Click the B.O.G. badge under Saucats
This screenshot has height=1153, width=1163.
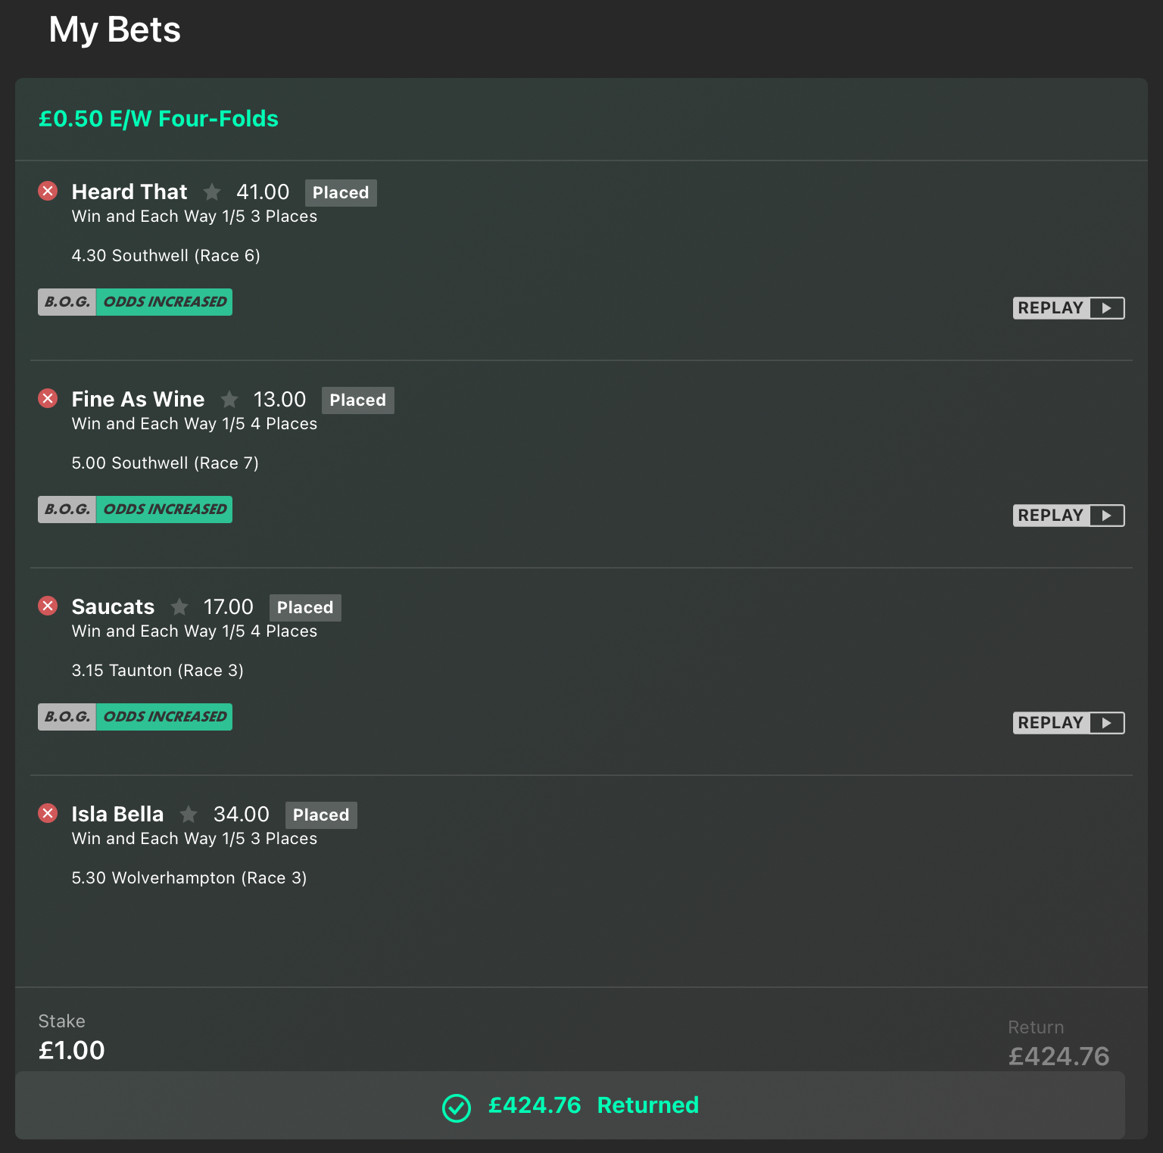click(67, 717)
